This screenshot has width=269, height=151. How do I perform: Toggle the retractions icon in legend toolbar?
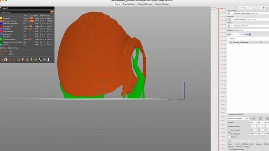10,60
